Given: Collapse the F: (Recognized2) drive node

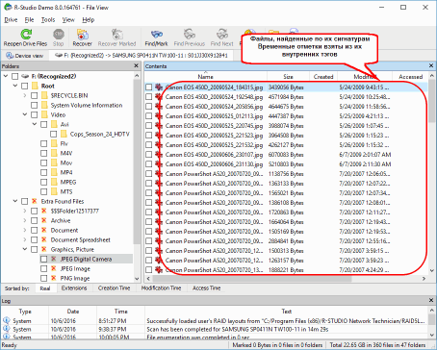Looking at the screenshot, I should [x=6, y=76].
